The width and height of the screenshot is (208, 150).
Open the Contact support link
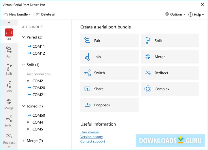(x=92, y=141)
